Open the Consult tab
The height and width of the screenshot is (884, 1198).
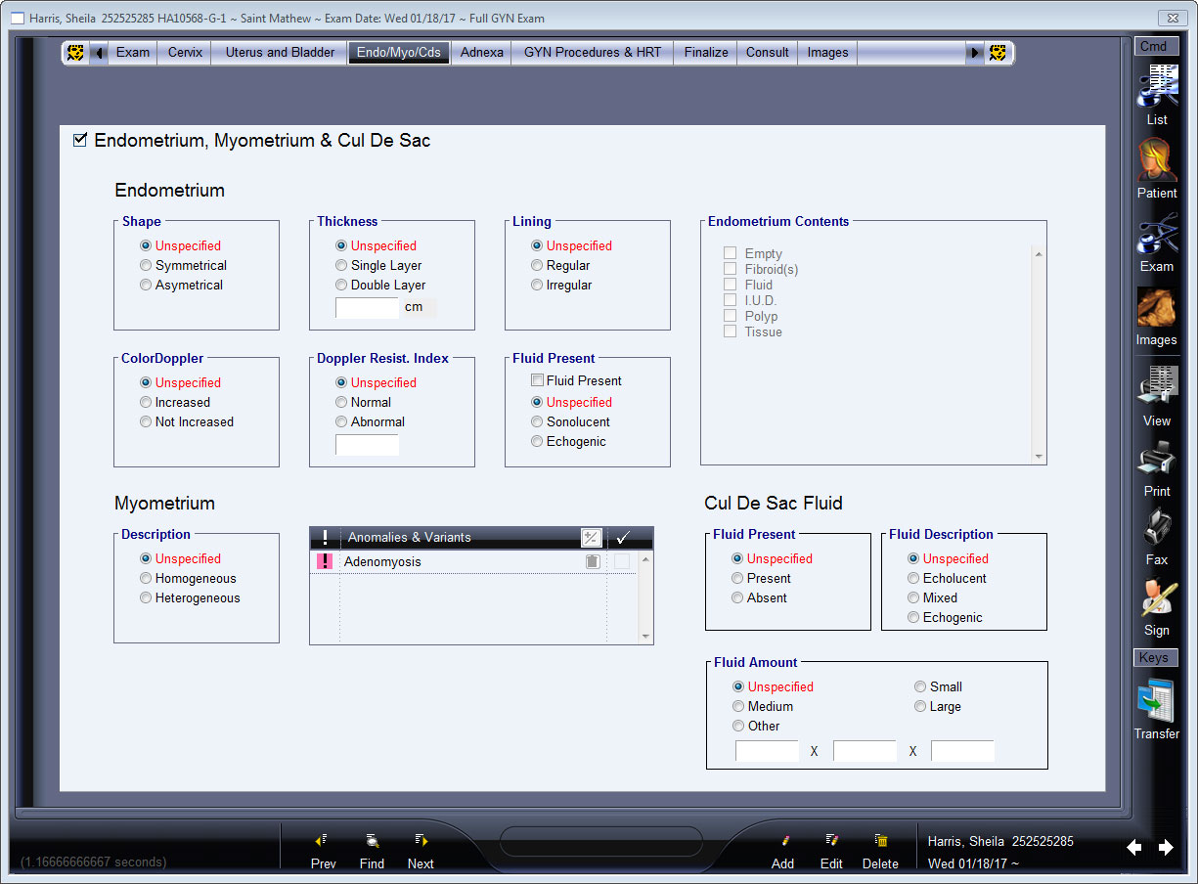(x=768, y=53)
